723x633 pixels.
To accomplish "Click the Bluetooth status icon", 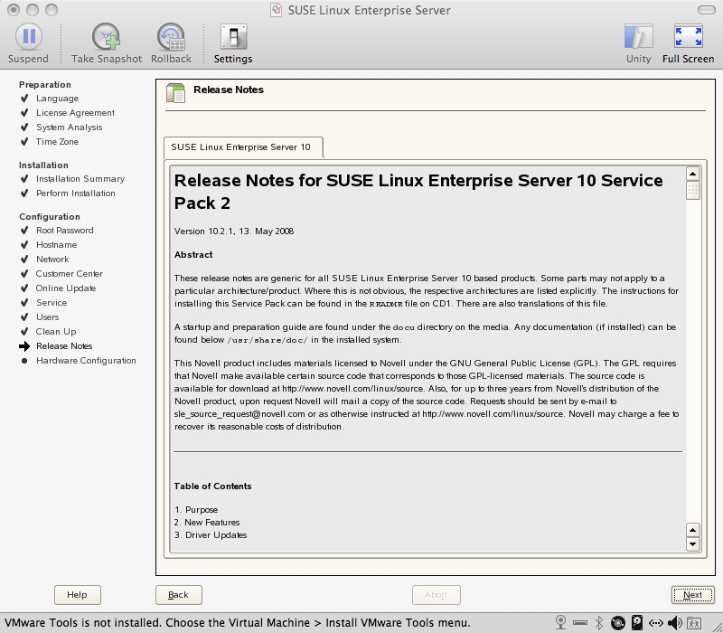I will (x=599, y=623).
